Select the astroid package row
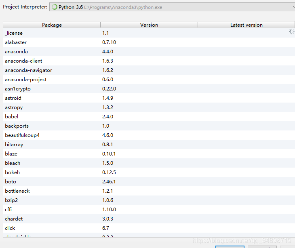Screen dimensions: 295x248 149,98
